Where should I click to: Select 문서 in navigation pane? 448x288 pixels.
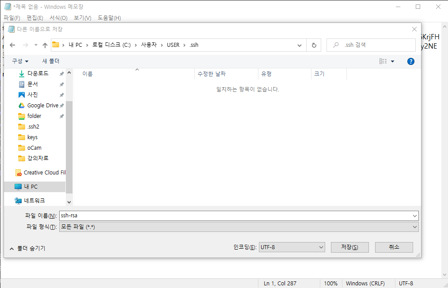click(33, 84)
